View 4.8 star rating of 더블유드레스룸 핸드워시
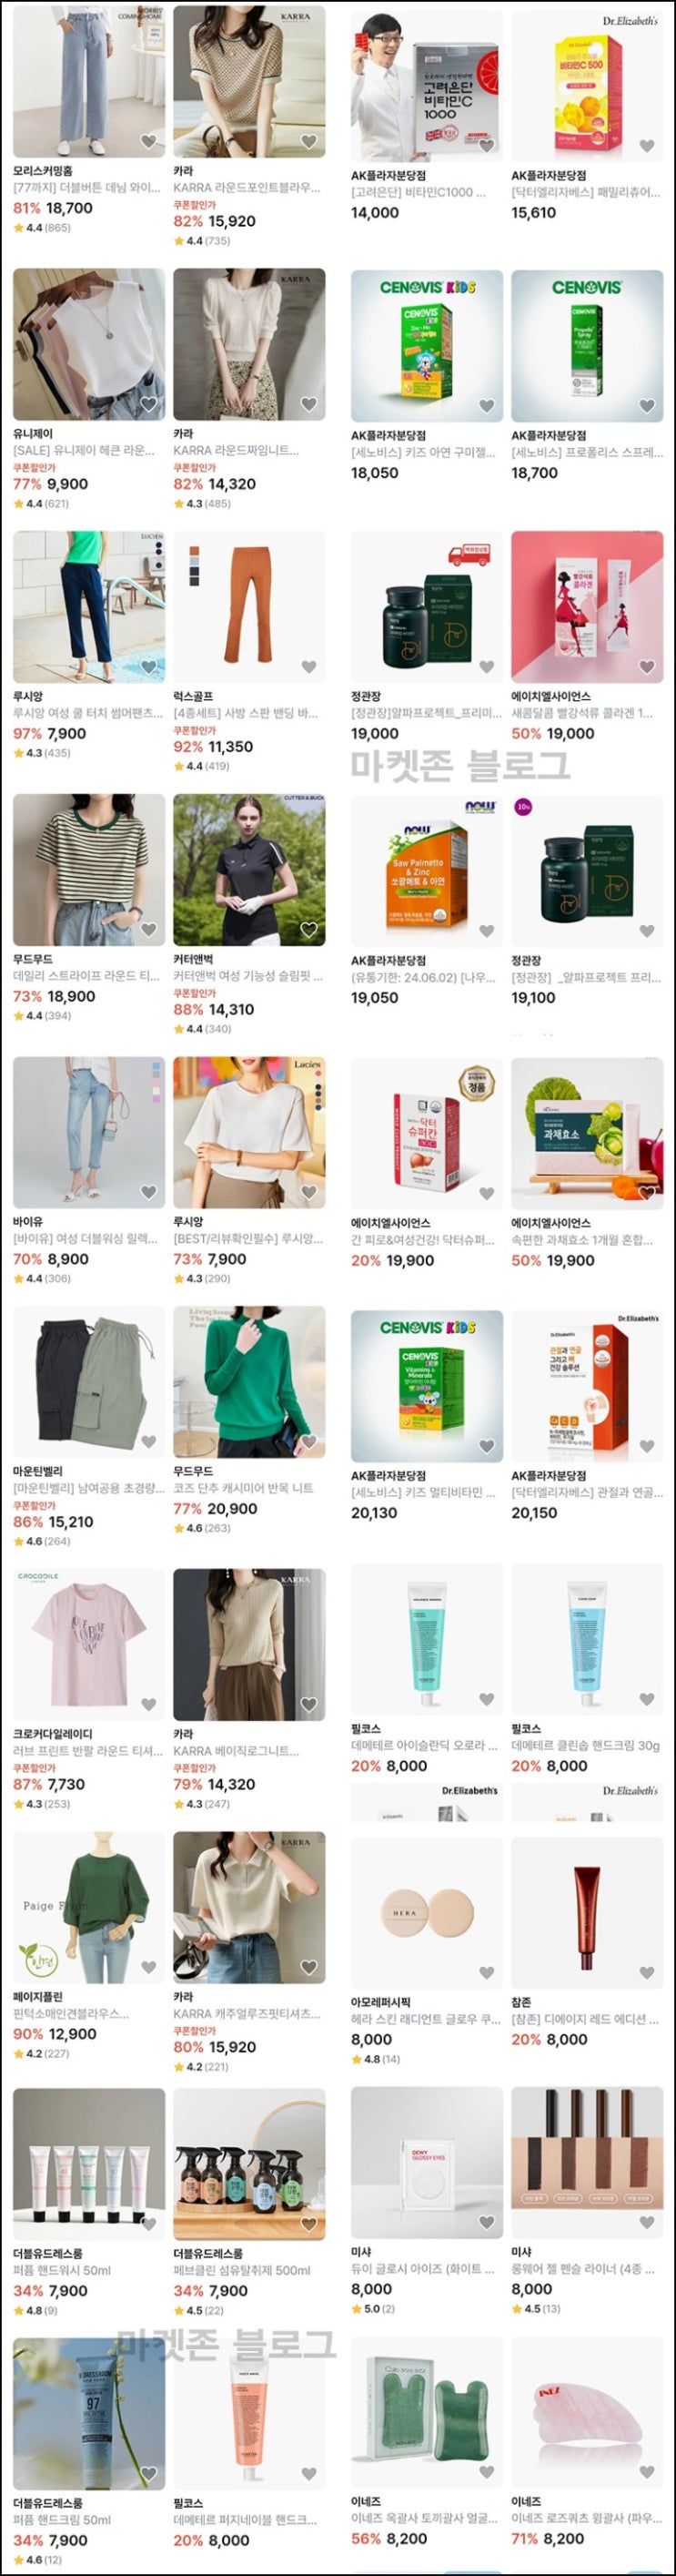Screen dimensions: 676x2576 pos(35,2310)
